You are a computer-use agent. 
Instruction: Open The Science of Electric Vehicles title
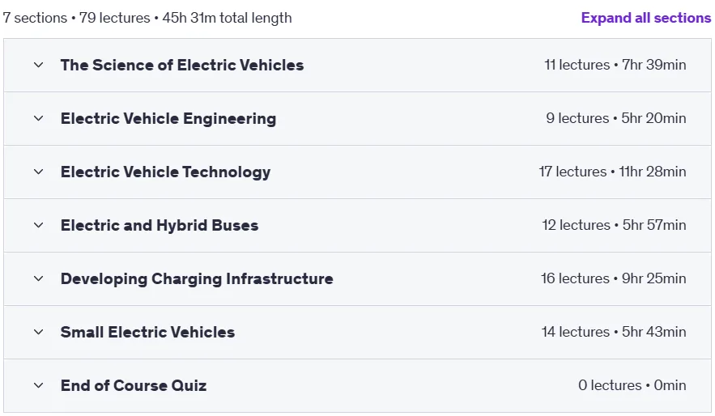point(182,66)
